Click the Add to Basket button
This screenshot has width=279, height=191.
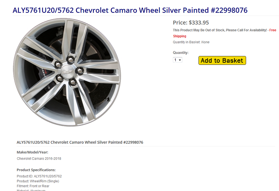[222, 61]
